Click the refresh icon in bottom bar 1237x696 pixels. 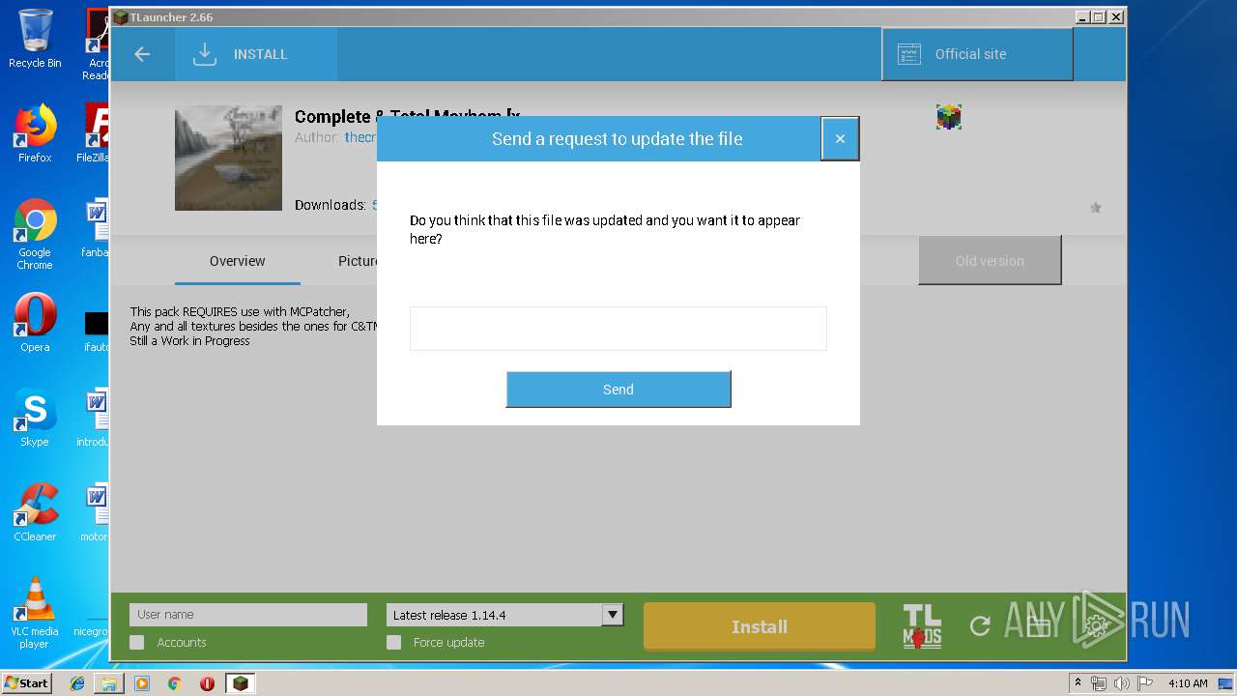(x=980, y=626)
